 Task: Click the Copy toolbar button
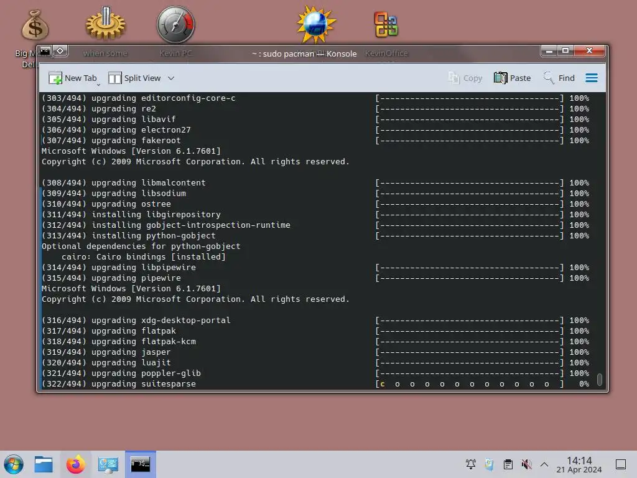[x=465, y=78]
